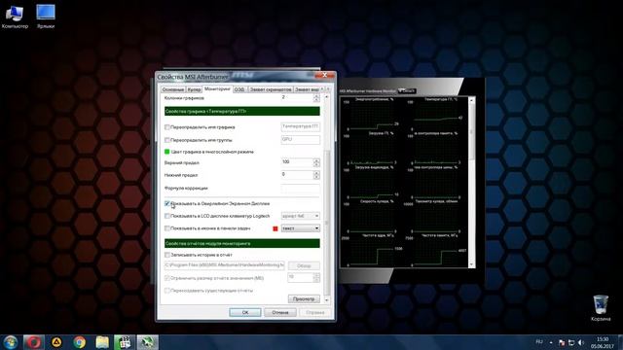Open the Компьютер desktop icon

tap(15, 17)
